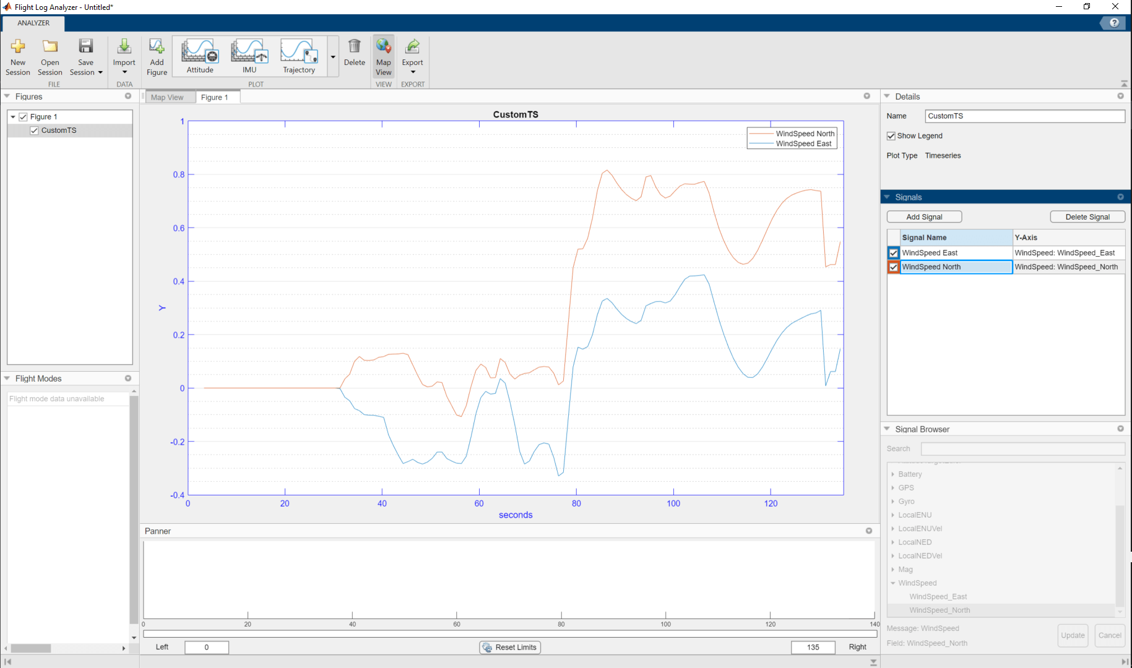
Task: Click the Open Session folder icon
Action: pyautogui.click(x=50, y=47)
